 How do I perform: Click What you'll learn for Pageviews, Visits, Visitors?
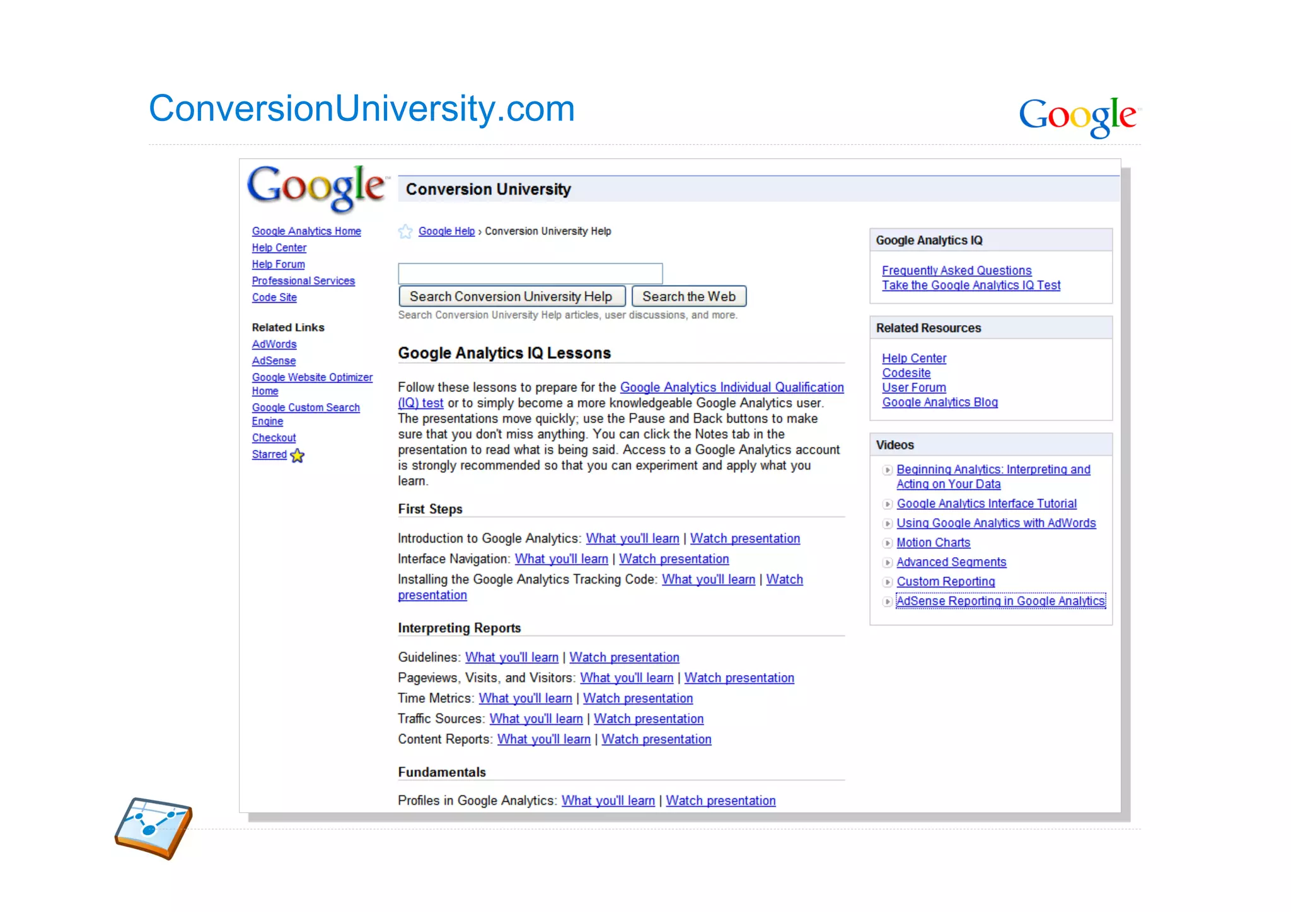pos(627,678)
